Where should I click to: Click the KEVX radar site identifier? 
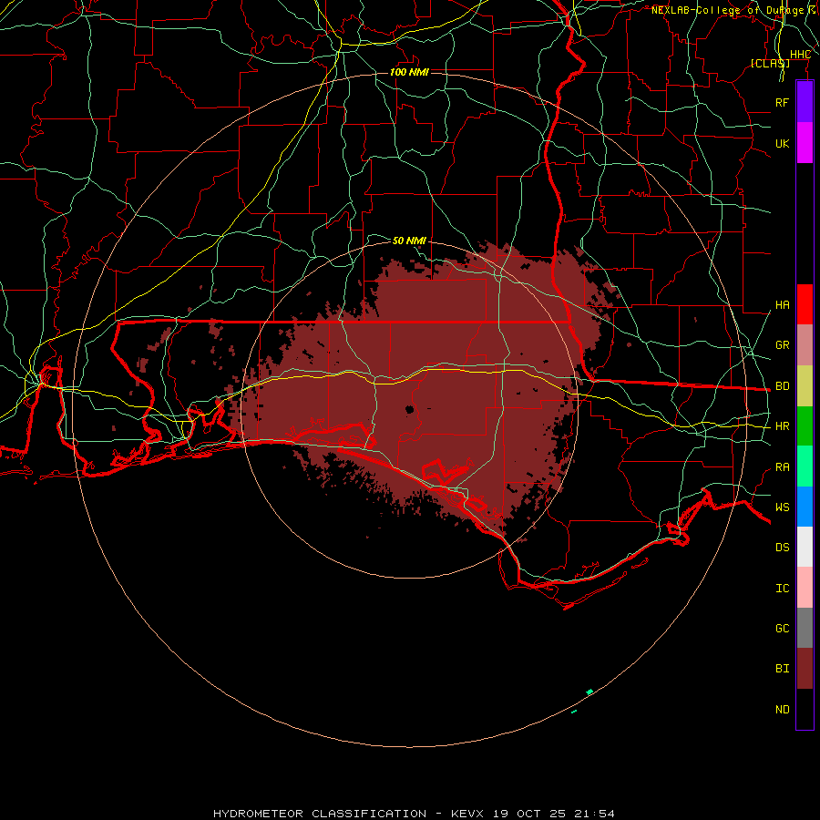[x=467, y=814]
